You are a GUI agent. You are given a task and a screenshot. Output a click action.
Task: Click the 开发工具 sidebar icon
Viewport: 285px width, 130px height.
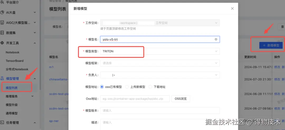(x=2, y=43)
